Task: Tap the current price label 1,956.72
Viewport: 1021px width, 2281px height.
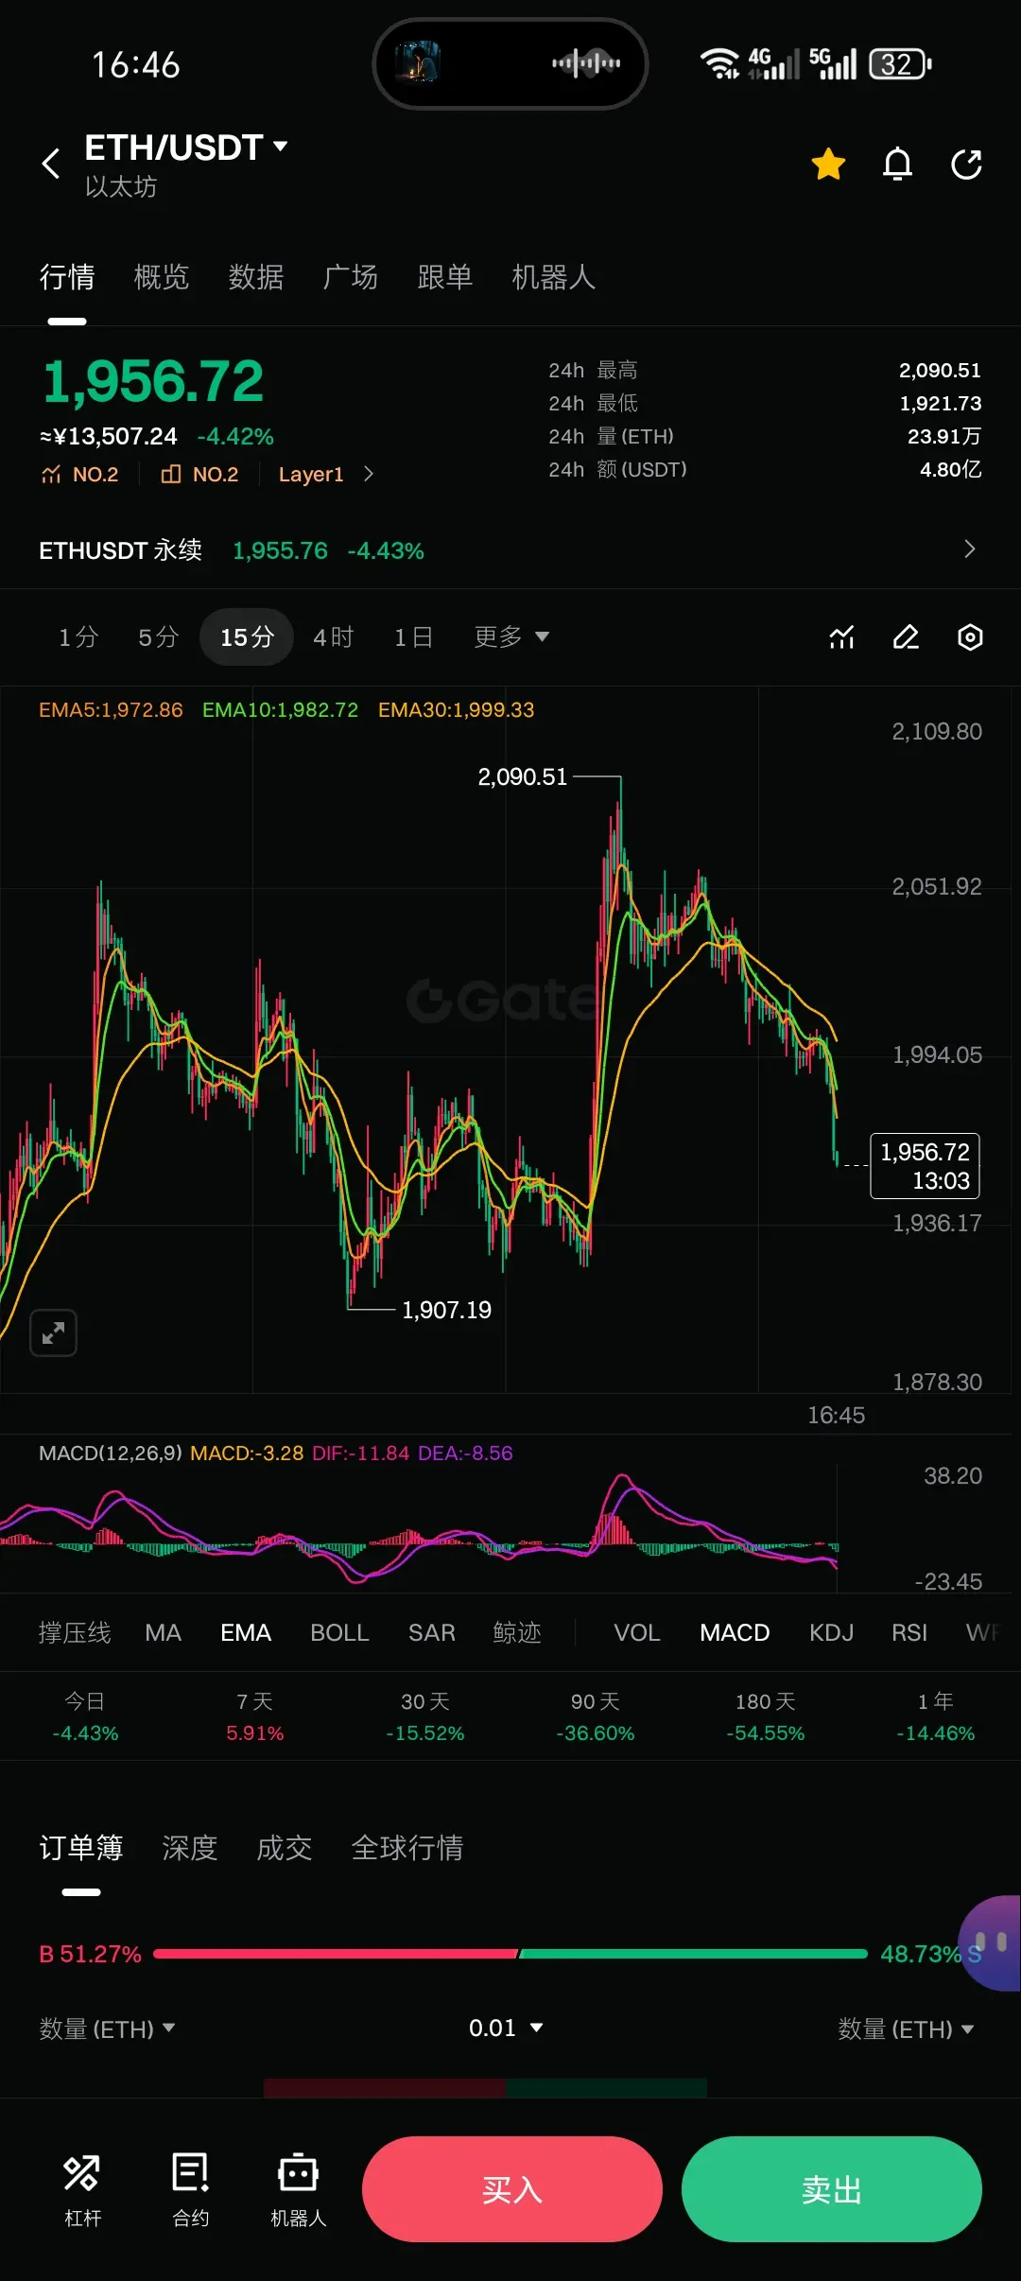Action: tap(925, 1166)
